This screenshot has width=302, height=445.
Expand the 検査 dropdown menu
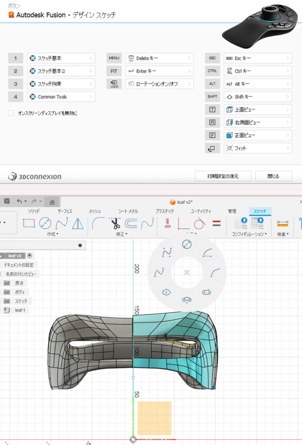283,234
